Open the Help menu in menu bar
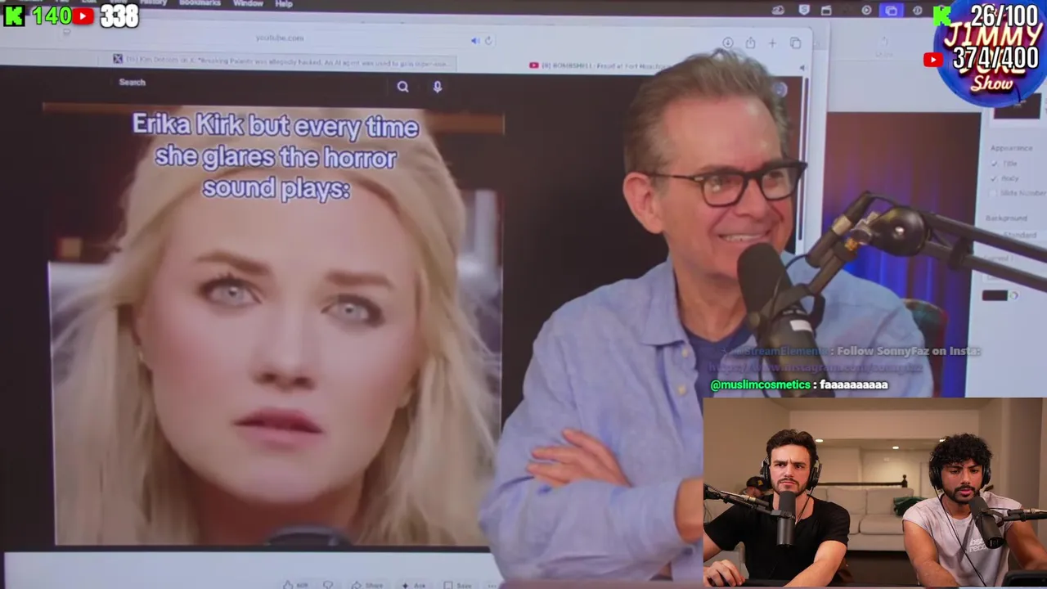 click(x=284, y=4)
